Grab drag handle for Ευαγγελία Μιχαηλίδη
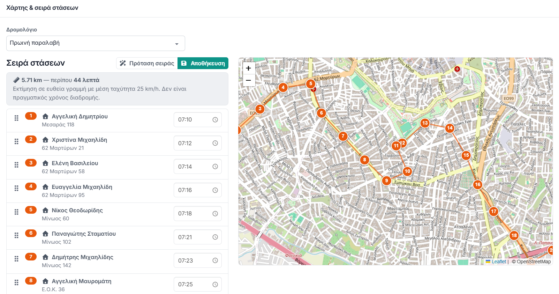The width and height of the screenshot is (559, 294). coord(16,189)
